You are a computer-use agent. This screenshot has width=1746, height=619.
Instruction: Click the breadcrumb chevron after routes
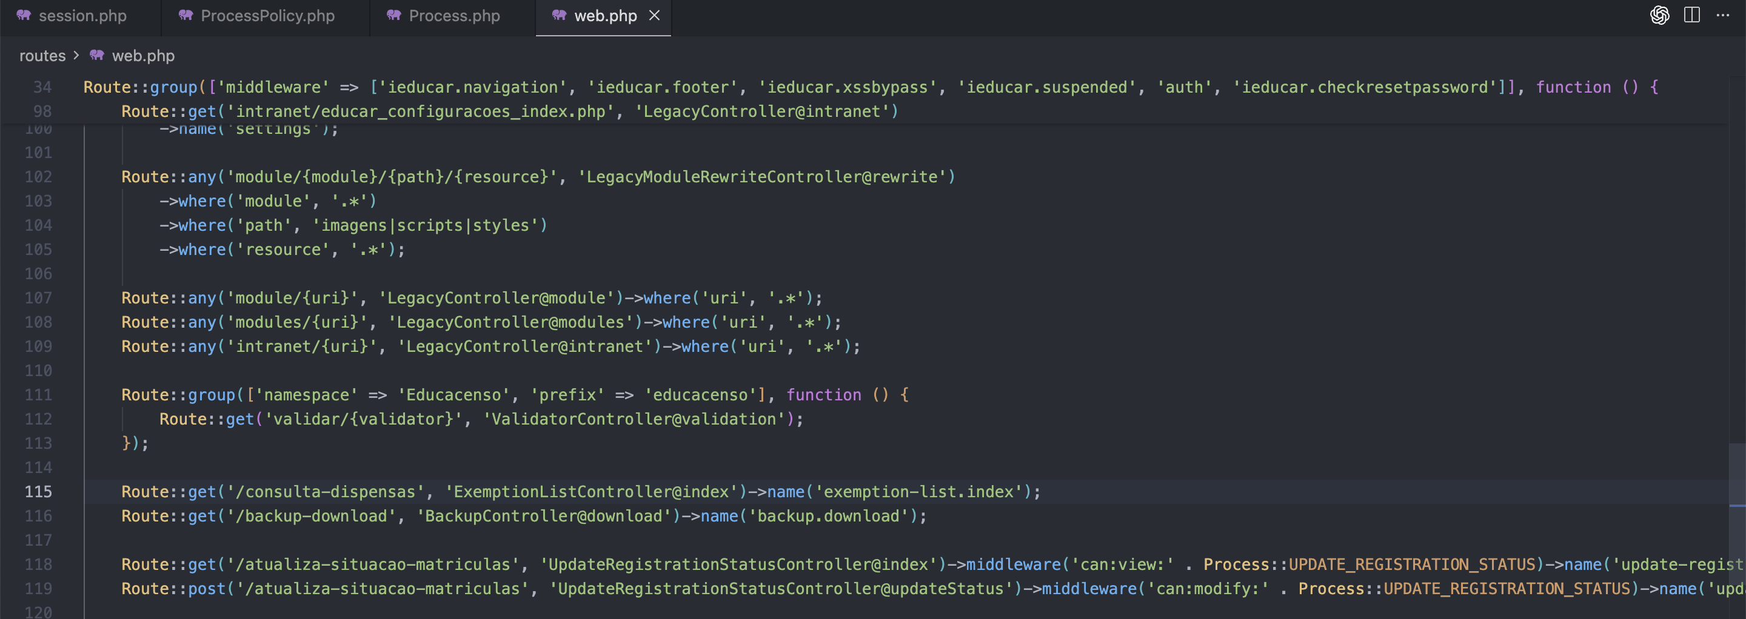pos(76,56)
